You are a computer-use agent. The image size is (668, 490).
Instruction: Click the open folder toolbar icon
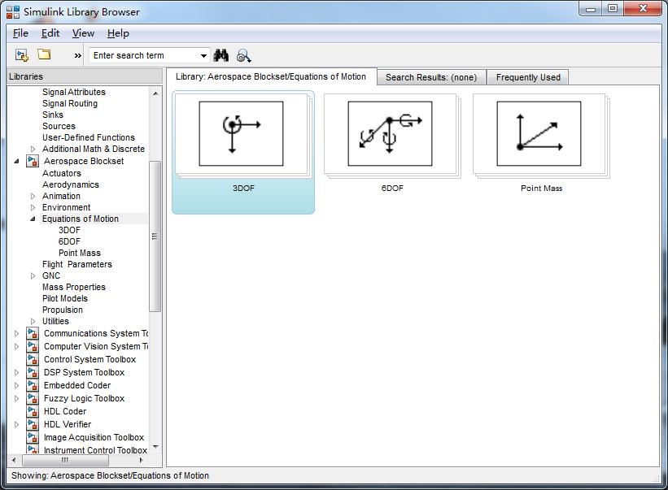coord(44,54)
